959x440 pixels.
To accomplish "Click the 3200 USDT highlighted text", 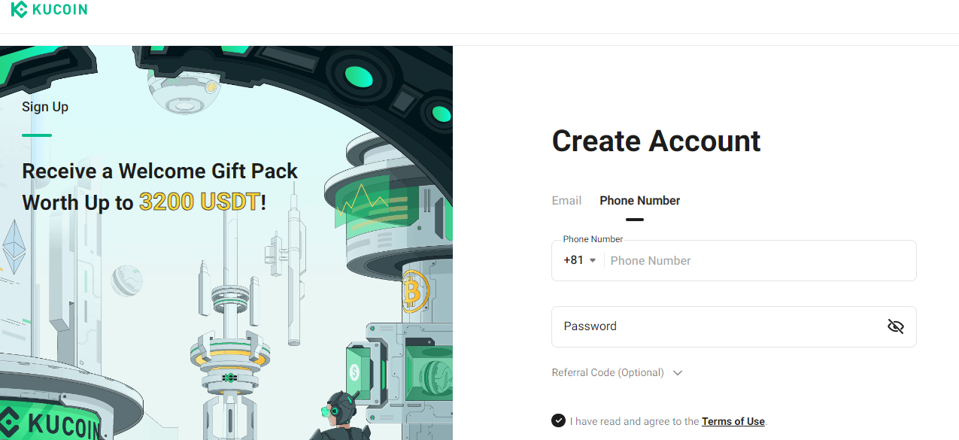I will click(200, 202).
